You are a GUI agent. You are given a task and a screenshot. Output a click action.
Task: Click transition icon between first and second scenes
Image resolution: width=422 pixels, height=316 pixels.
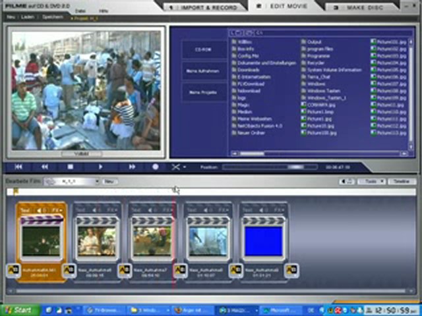pos(69,270)
